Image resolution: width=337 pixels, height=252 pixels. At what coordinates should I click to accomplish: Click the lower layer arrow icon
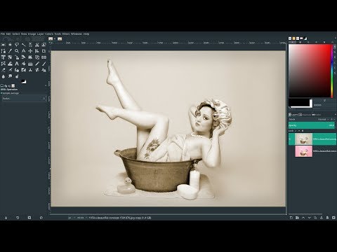point(309,218)
